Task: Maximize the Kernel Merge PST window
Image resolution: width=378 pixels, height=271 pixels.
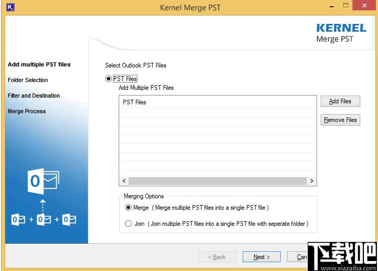Action: coord(346,5)
